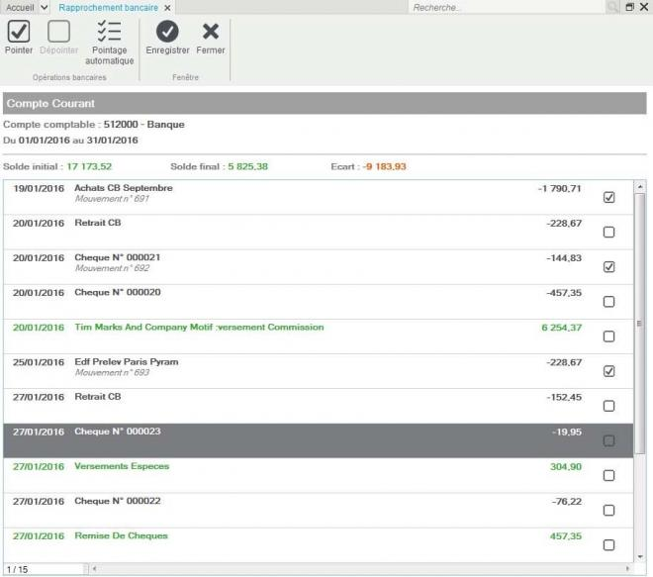
Task: Check Remise De Cheques checkbox
Action: tap(608, 545)
